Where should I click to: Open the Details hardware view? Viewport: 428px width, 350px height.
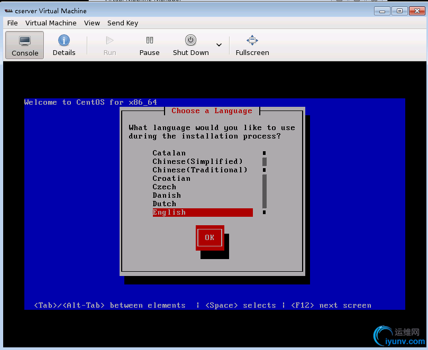tap(64, 45)
